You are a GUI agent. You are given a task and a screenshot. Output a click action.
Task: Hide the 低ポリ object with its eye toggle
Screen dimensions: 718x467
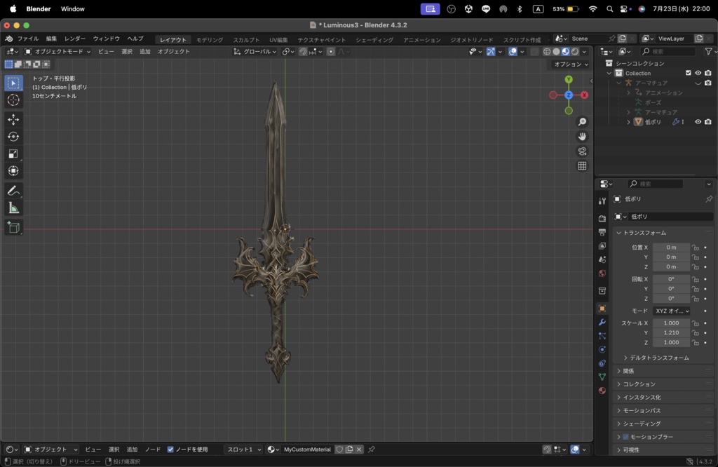698,121
